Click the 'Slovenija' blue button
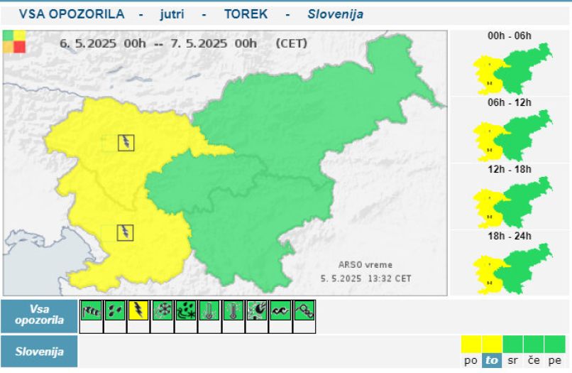Screen dimensions: 572x373 (x=39, y=352)
